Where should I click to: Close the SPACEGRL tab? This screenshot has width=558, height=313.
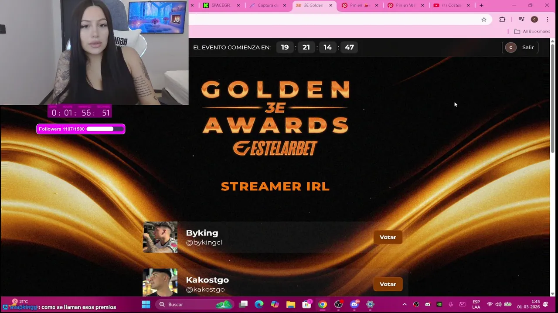[238, 5]
